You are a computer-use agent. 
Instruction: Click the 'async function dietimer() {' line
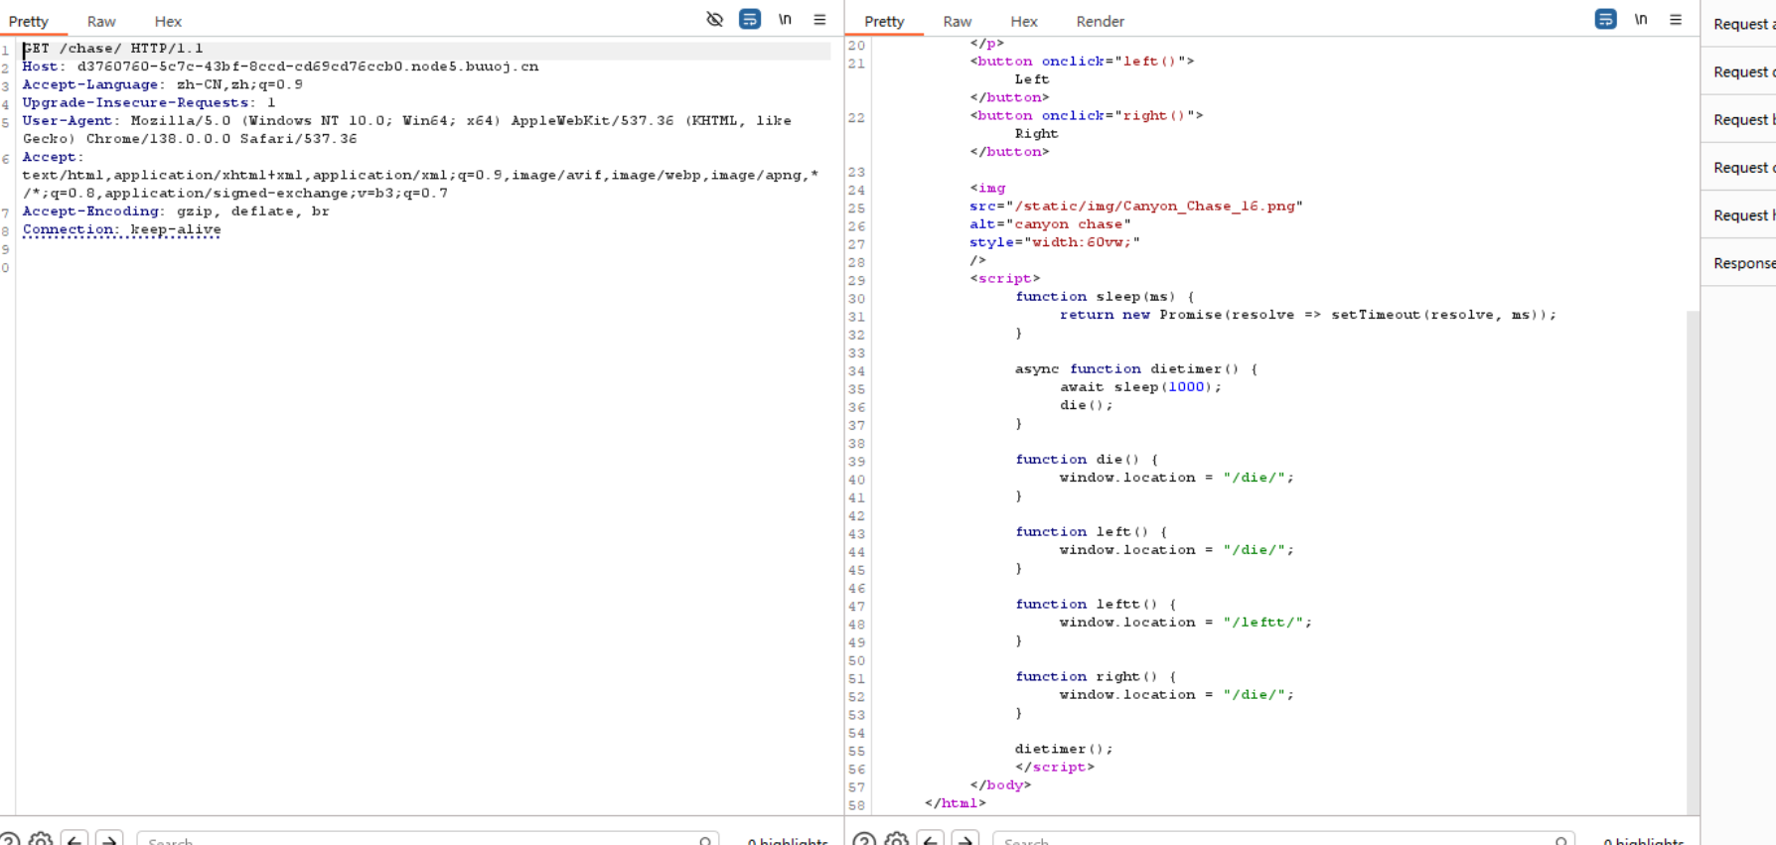pyautogui.click(x=1136, y=368)
